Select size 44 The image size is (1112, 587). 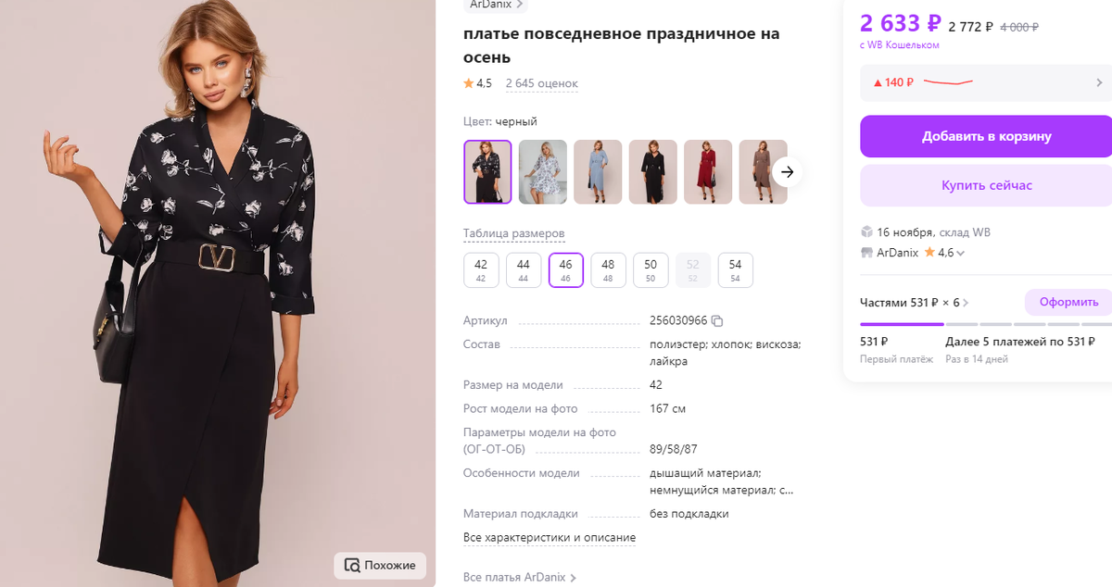[523, 269]
